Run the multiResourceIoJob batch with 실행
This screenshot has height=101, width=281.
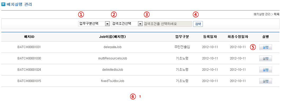266,58
